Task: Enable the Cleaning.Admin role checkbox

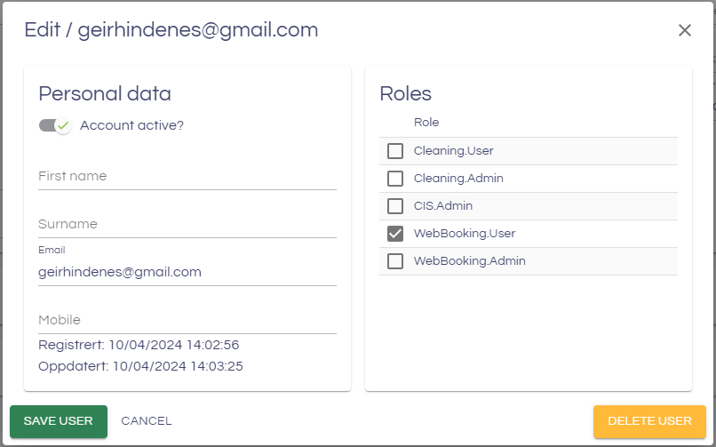Action: [395, 179]
